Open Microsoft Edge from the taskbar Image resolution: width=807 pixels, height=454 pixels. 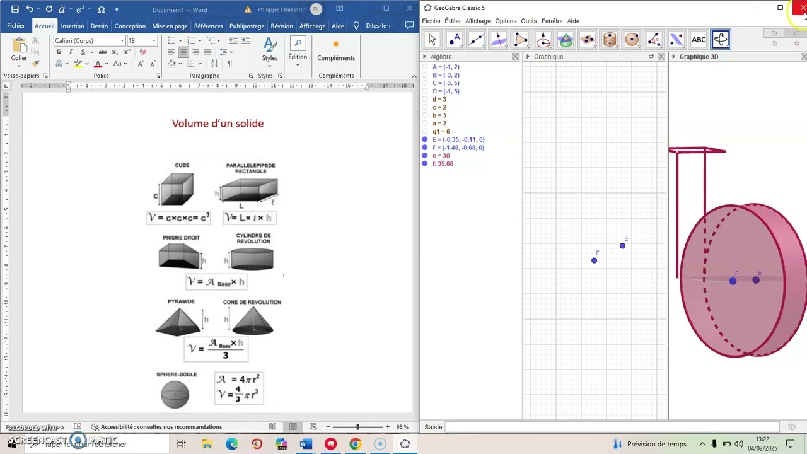(232, 444)
